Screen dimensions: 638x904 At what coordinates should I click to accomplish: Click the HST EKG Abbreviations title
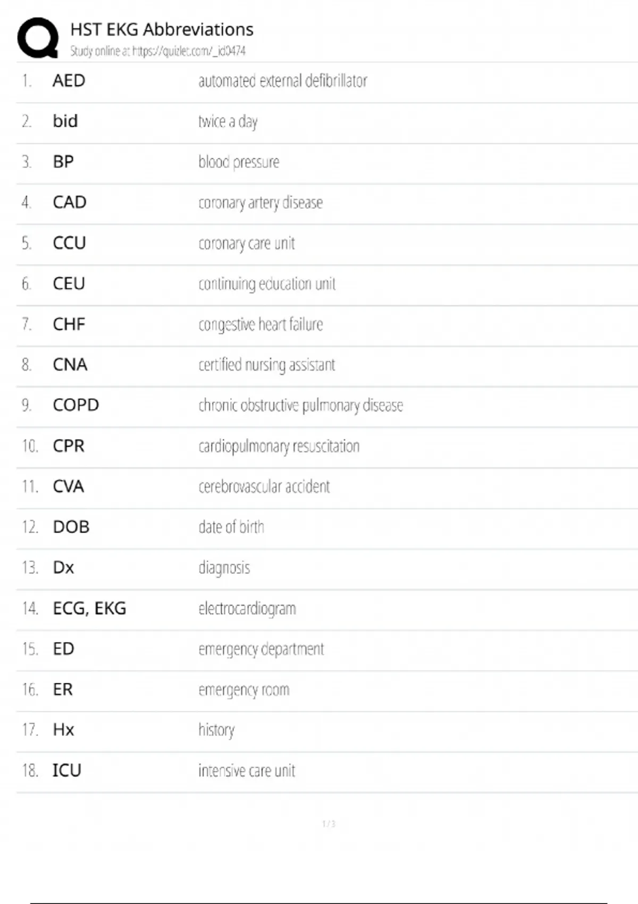162,29
